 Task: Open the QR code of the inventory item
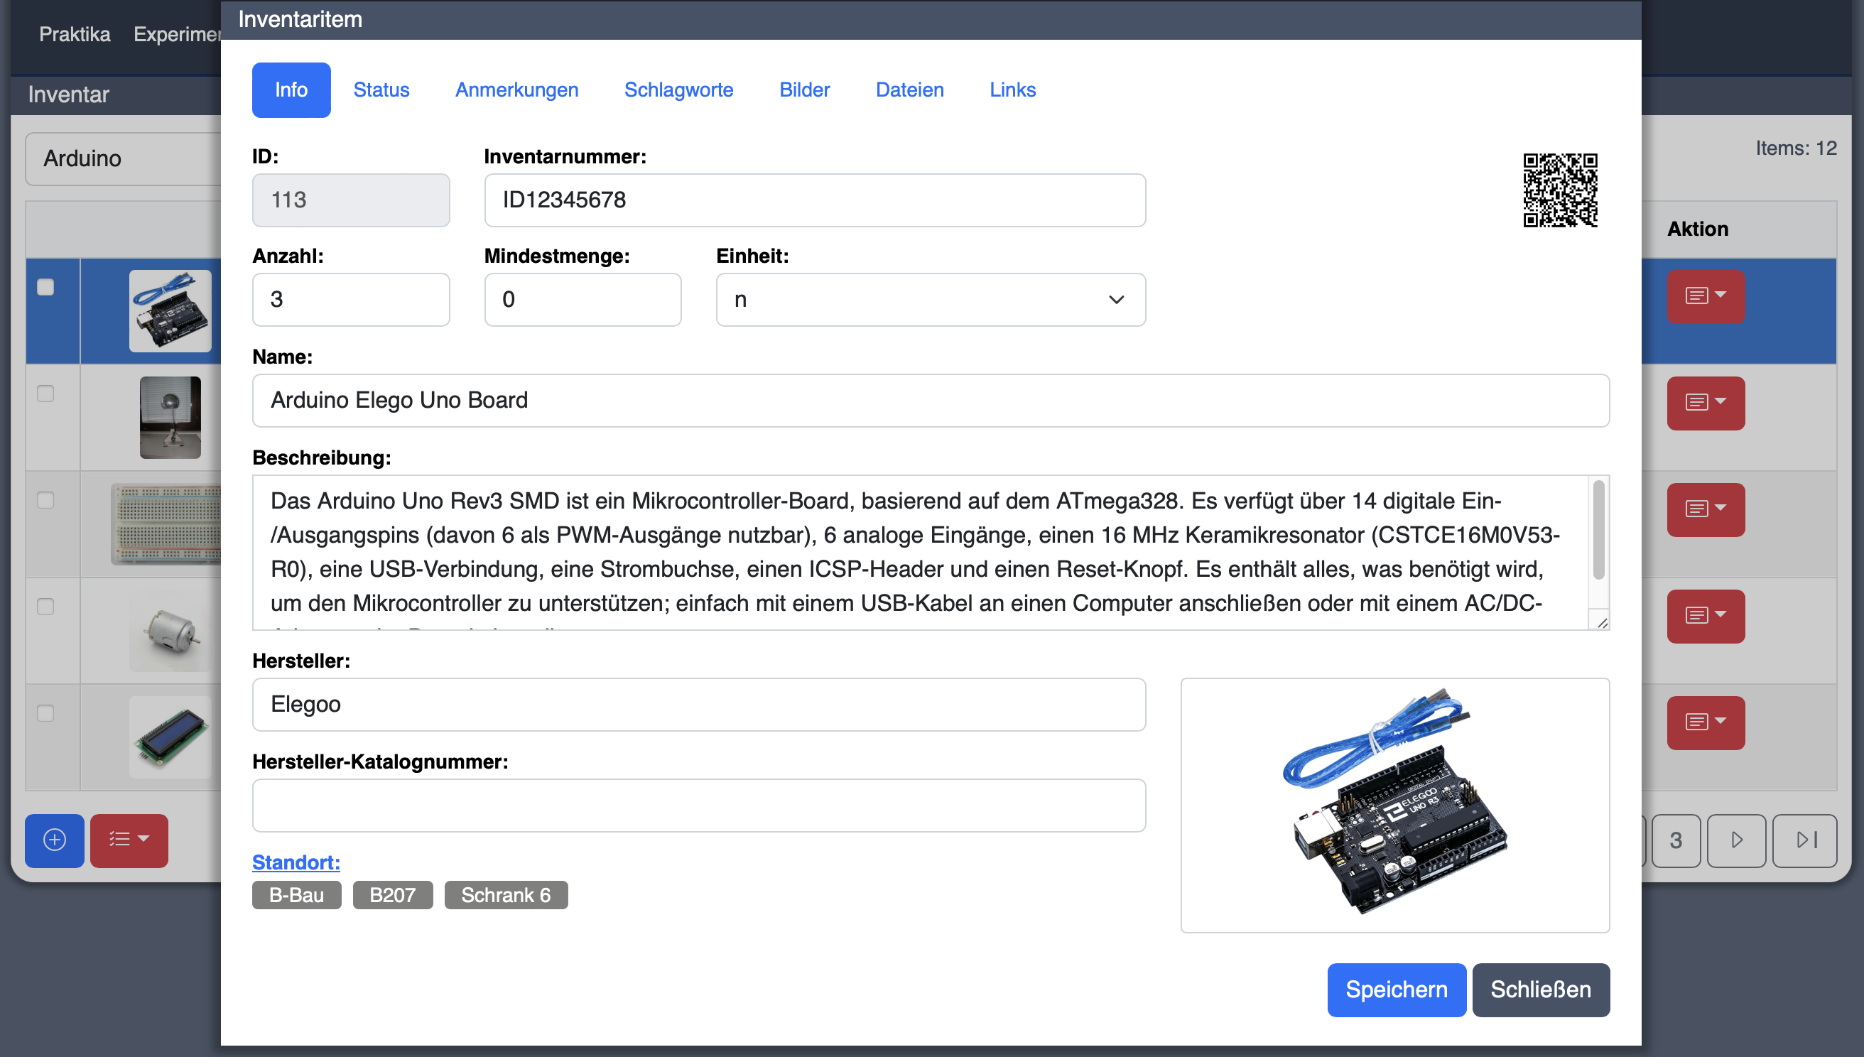1560,190
